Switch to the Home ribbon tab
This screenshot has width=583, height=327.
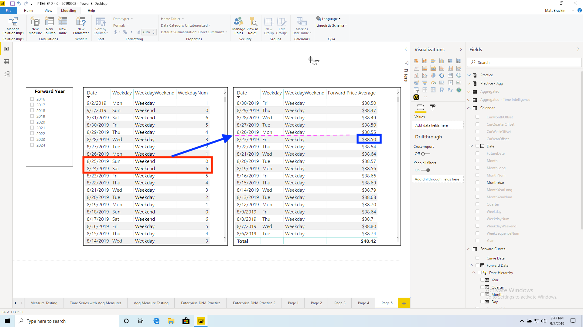pyautogui.click(x=29, y=11)
